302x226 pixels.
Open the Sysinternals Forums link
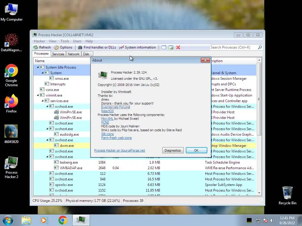click(x=116, y=107)
